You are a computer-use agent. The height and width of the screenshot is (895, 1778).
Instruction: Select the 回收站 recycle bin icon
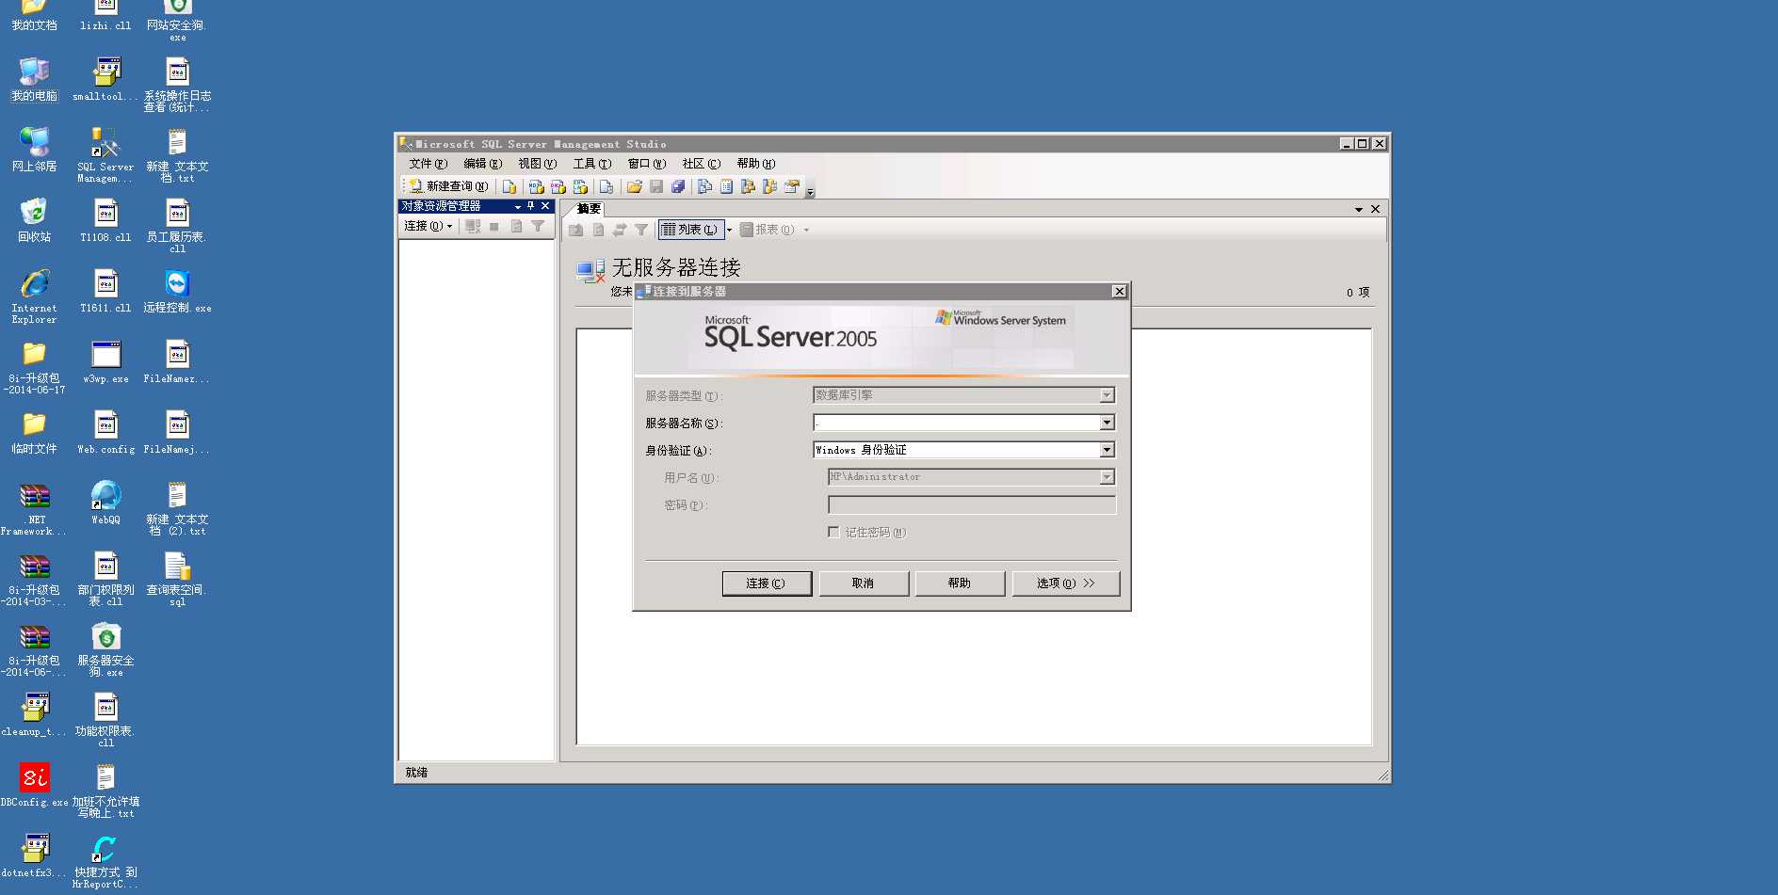(34, 219)
